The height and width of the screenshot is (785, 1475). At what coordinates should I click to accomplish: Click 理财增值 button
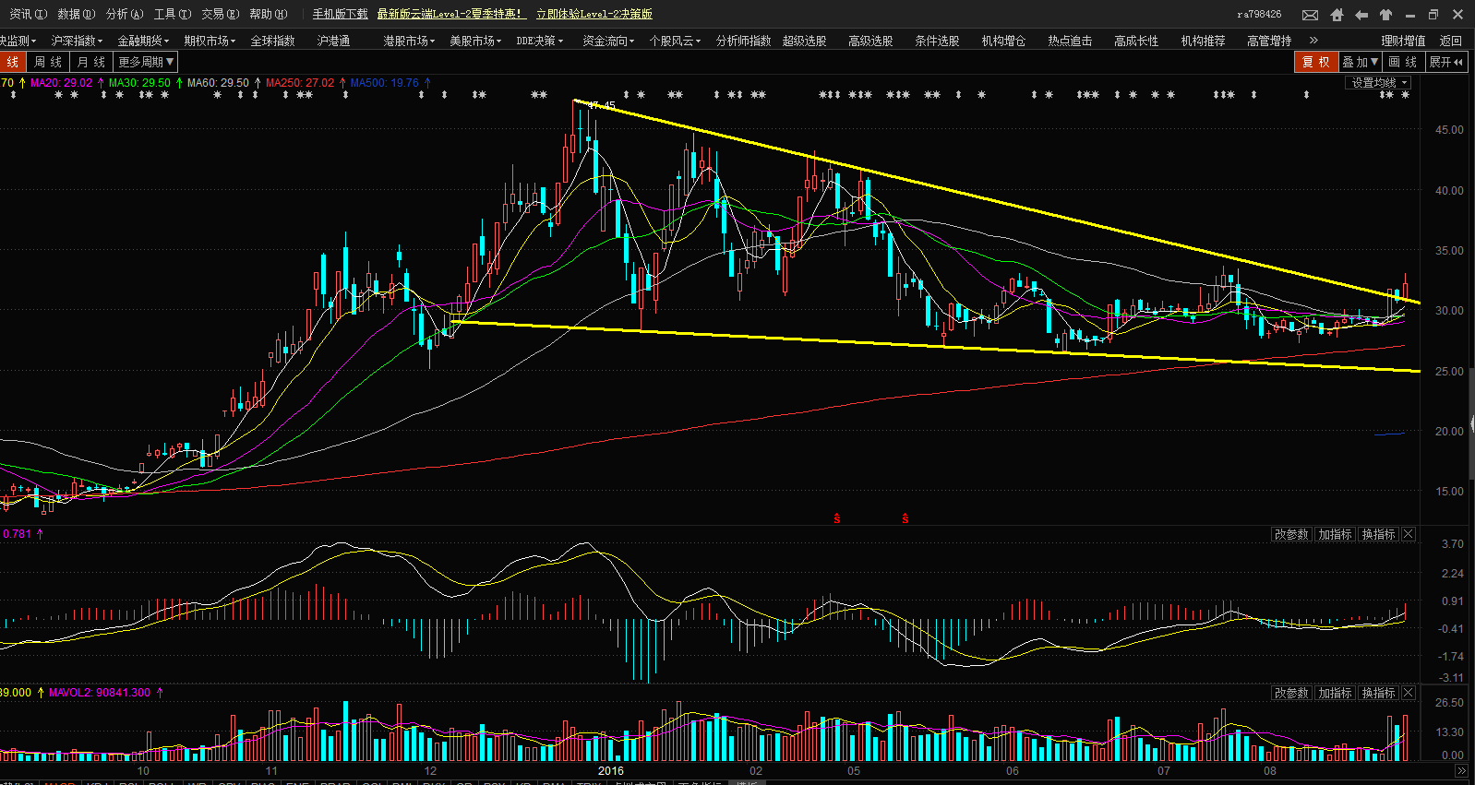tap(1403, 41)
